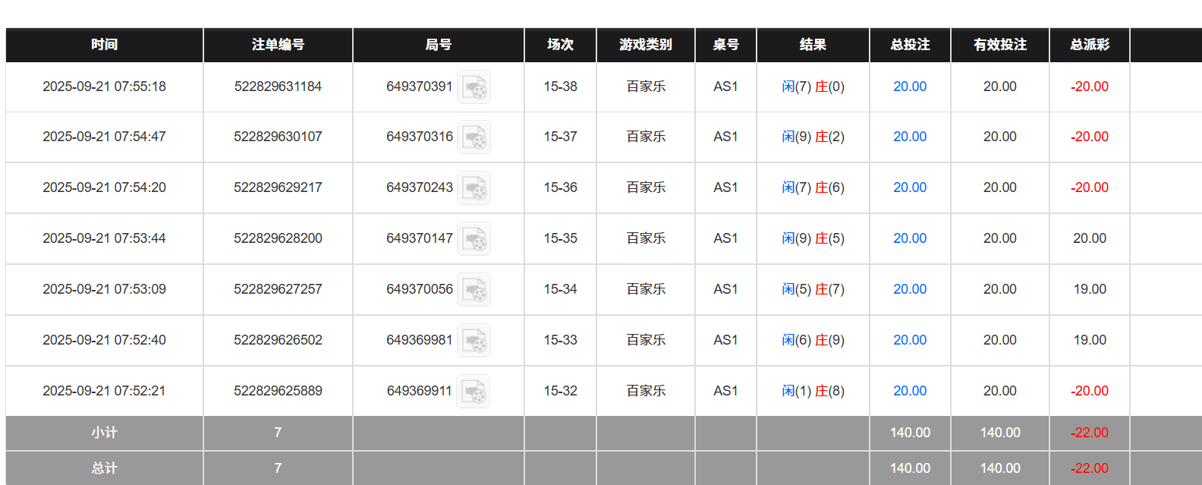Open replay icon for round 649370147
The height and width of the screenshot is (485, 1202).
coord(474,239)
